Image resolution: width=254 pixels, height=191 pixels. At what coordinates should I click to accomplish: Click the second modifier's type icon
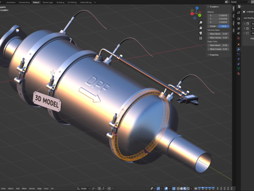(x=248, y=28)
